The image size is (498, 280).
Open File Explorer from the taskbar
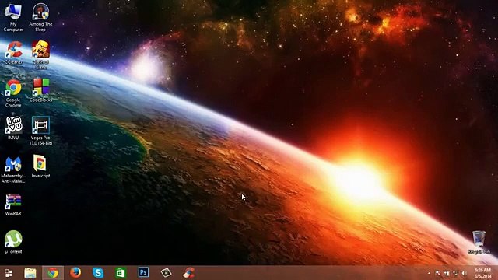point(30,273)
